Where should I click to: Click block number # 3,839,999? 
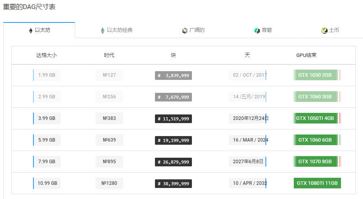coord(173,76)
